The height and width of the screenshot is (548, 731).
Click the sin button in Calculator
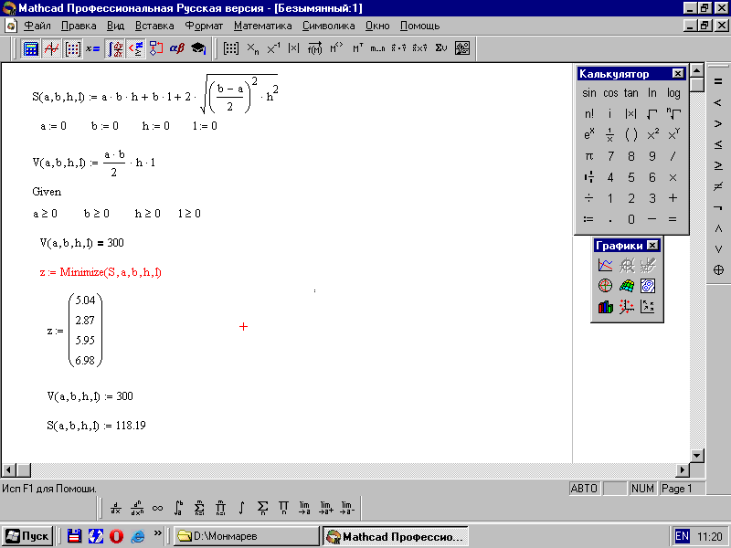click(x=588, y=93)
